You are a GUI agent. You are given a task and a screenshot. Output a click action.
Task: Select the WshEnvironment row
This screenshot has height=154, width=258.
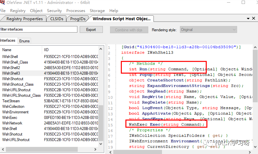pyautogui.click(x=50, y=112)
